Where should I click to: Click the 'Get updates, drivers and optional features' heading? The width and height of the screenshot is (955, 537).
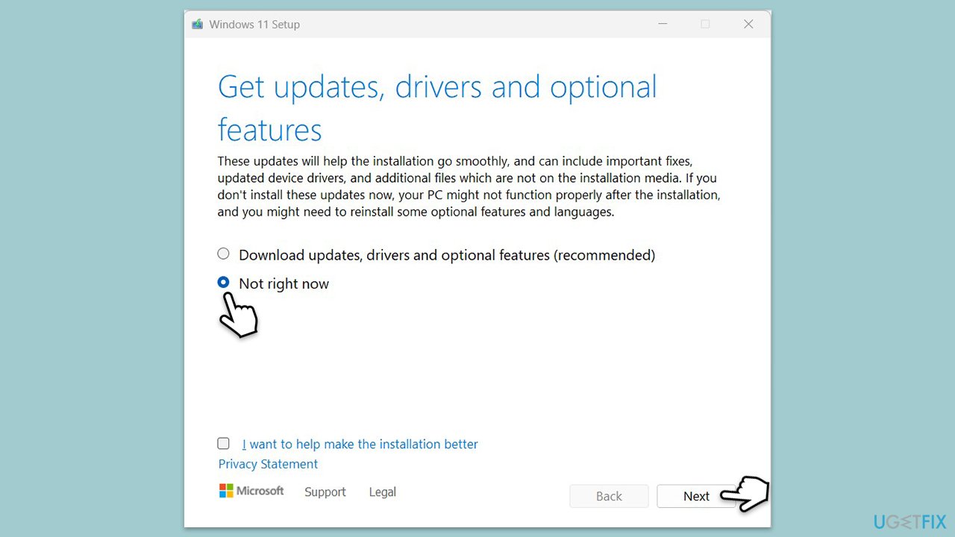(x=437, y=108)
